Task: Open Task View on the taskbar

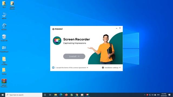Action: pyautogui.click(x=50, y=95)
